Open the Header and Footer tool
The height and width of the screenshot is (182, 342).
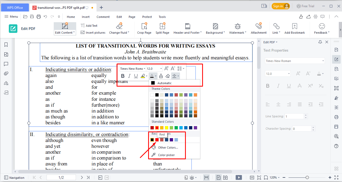(x=187, y=28)
